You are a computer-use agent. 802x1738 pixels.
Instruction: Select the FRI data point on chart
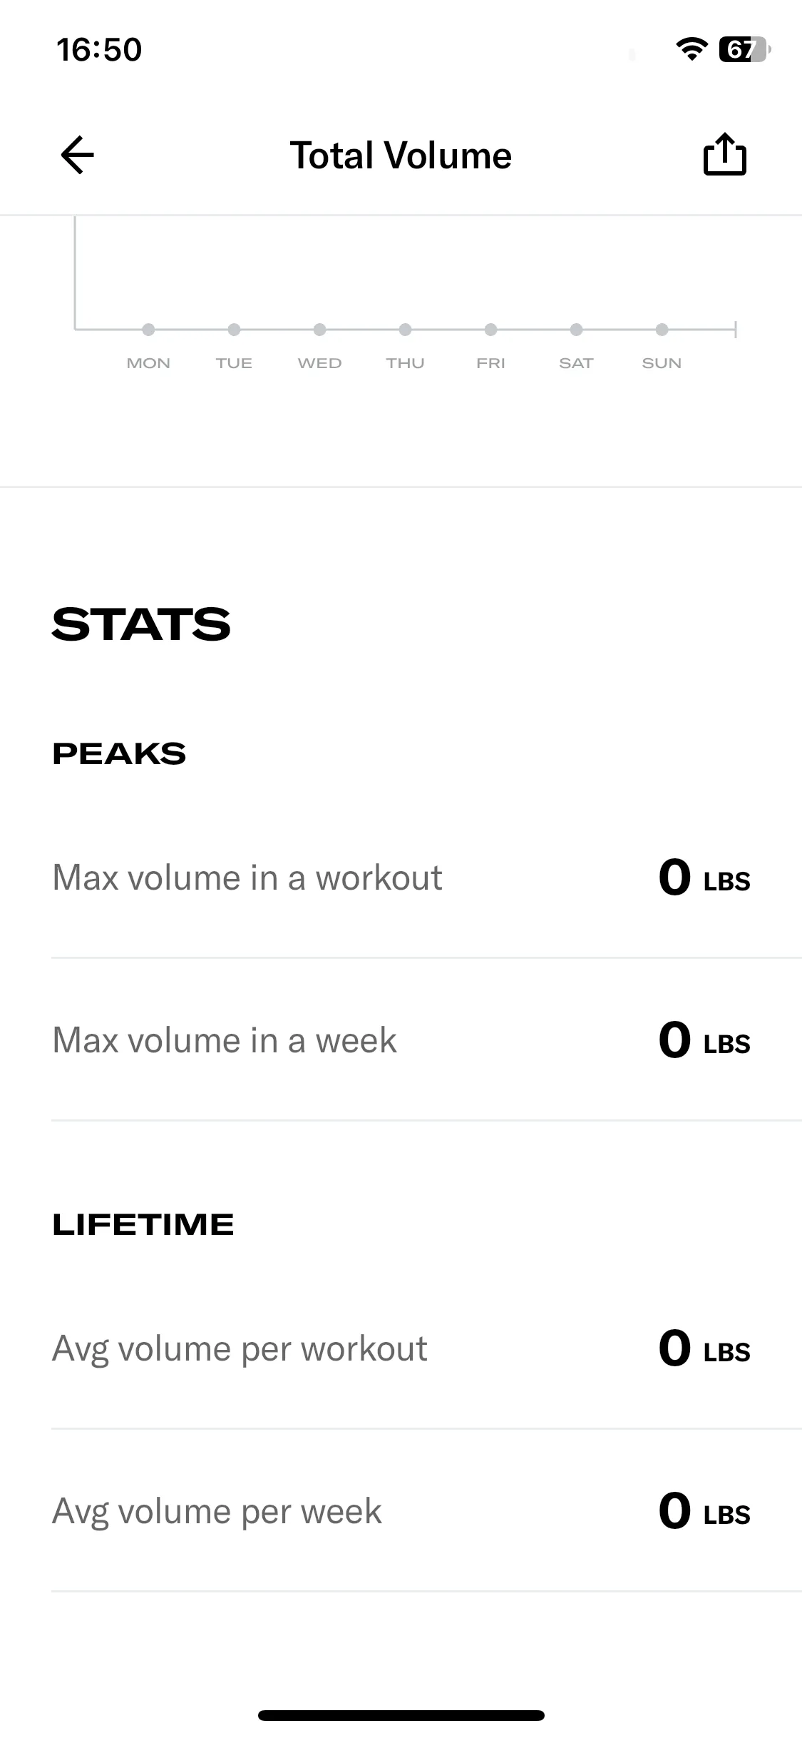coord(490,330)
